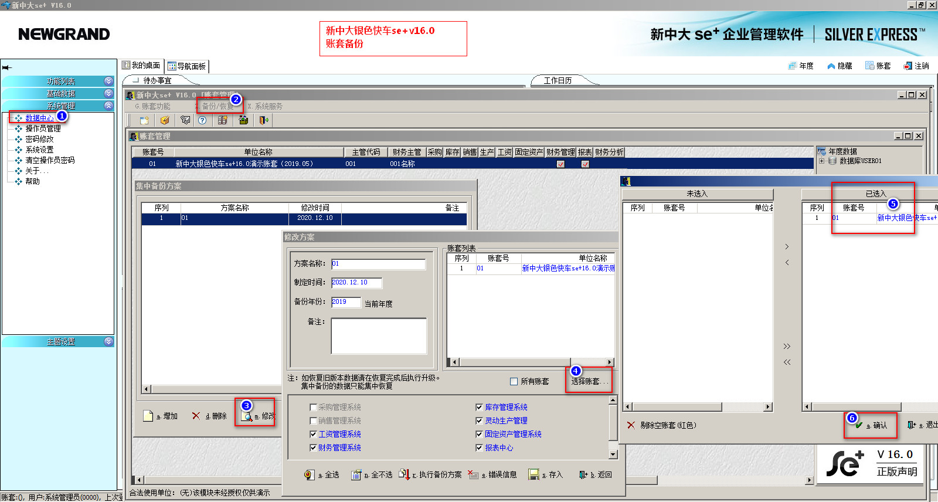Uncheck the 工资管理系统 checkbox

(313, 434)
